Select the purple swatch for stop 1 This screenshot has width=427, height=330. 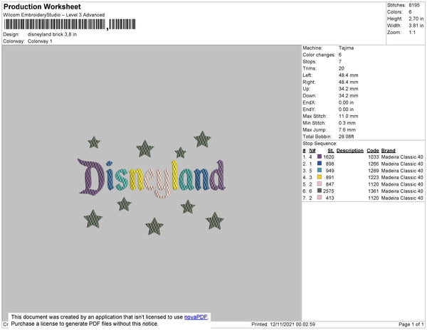(320, 156)
